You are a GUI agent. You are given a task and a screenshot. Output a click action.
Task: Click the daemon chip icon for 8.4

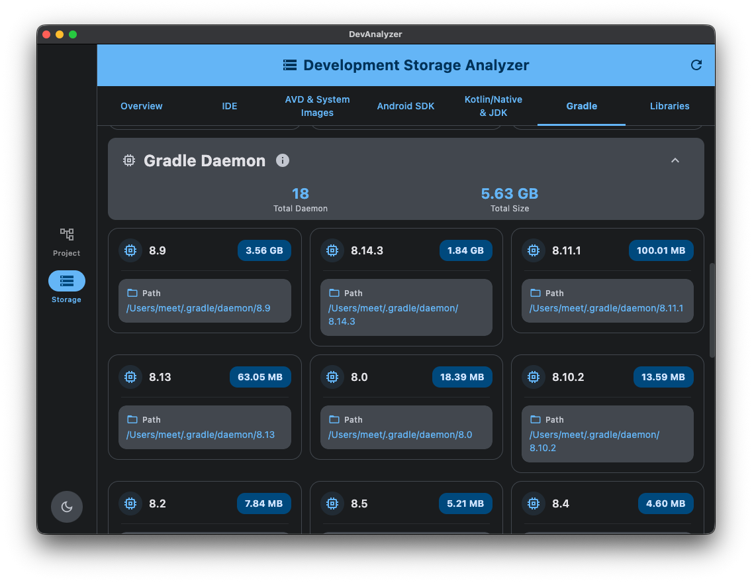534,503
